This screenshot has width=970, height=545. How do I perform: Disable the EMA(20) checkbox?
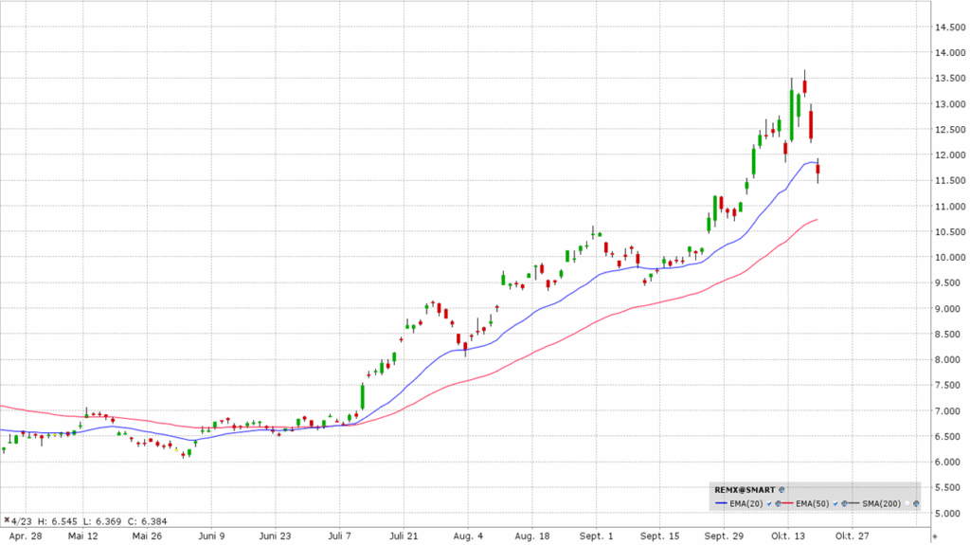pyautogui.click(x=768, y=503)
